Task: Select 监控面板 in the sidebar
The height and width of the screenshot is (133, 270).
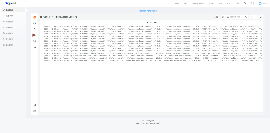Action: pos(13,10)
